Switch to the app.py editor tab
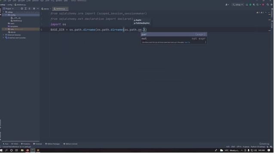Screen dimensions: 275x154 (45, 9)
